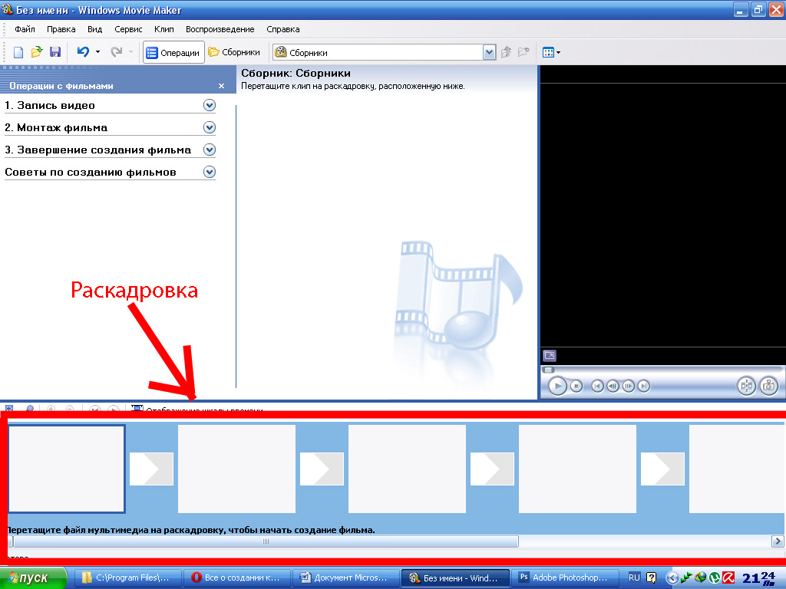Open a project via the folder icon
The height and width of the screenshot is (589, 786).
(x=37, y=52)
